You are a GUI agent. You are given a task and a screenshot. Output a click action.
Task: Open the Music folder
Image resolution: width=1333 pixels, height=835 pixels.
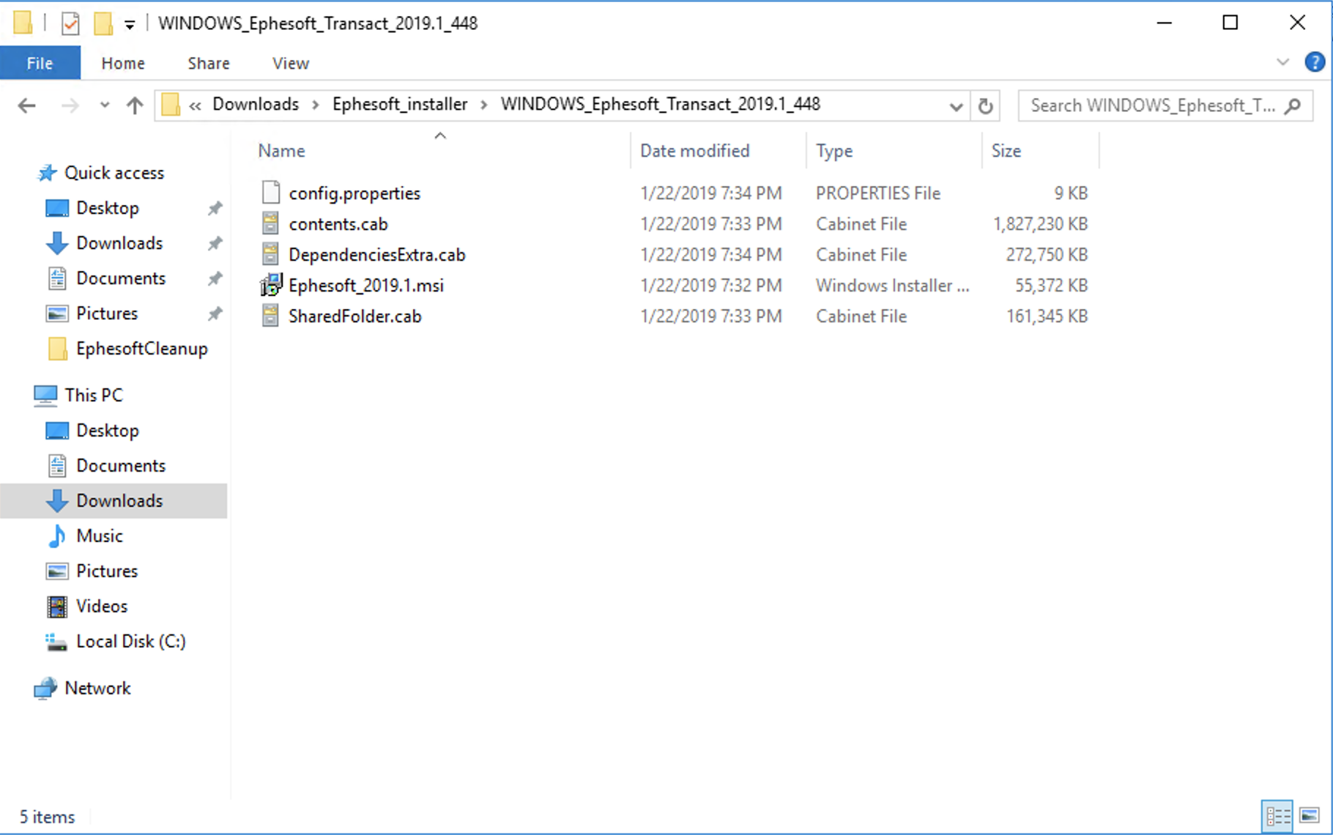pyautogui.click(x=100, y=536)
